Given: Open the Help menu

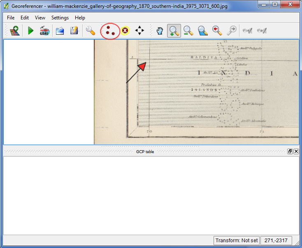Looking at the screenshot, I should [x=80, y=18].
